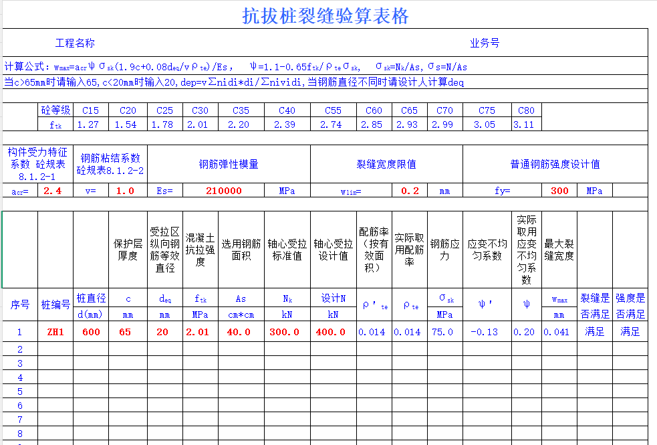Click the 砼等级 header cell
The image size is (657, 445).
pos(55,110)
